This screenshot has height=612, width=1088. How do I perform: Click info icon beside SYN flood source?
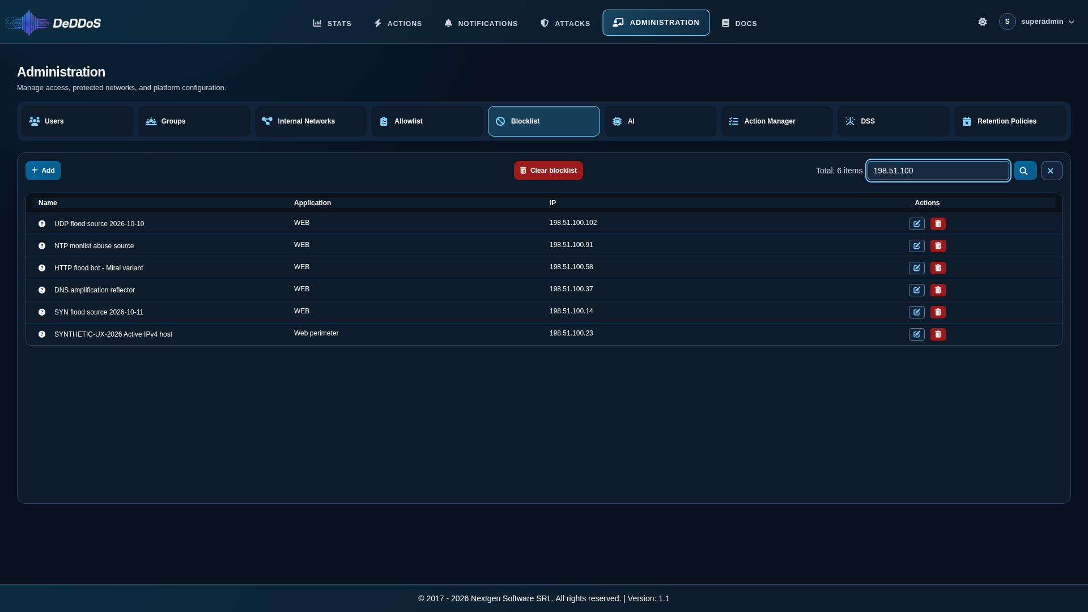click(42, 312)
